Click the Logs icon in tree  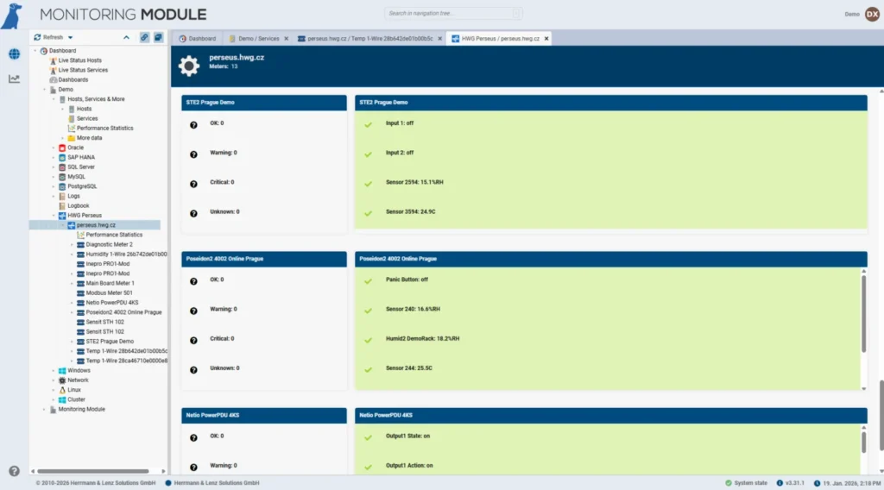pyautogui.click(x=62, y=196)
